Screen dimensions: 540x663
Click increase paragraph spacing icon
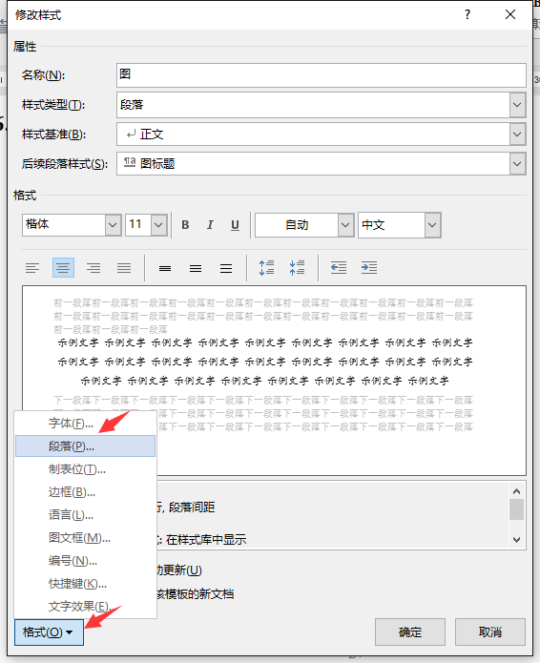(x=266, y=268)
